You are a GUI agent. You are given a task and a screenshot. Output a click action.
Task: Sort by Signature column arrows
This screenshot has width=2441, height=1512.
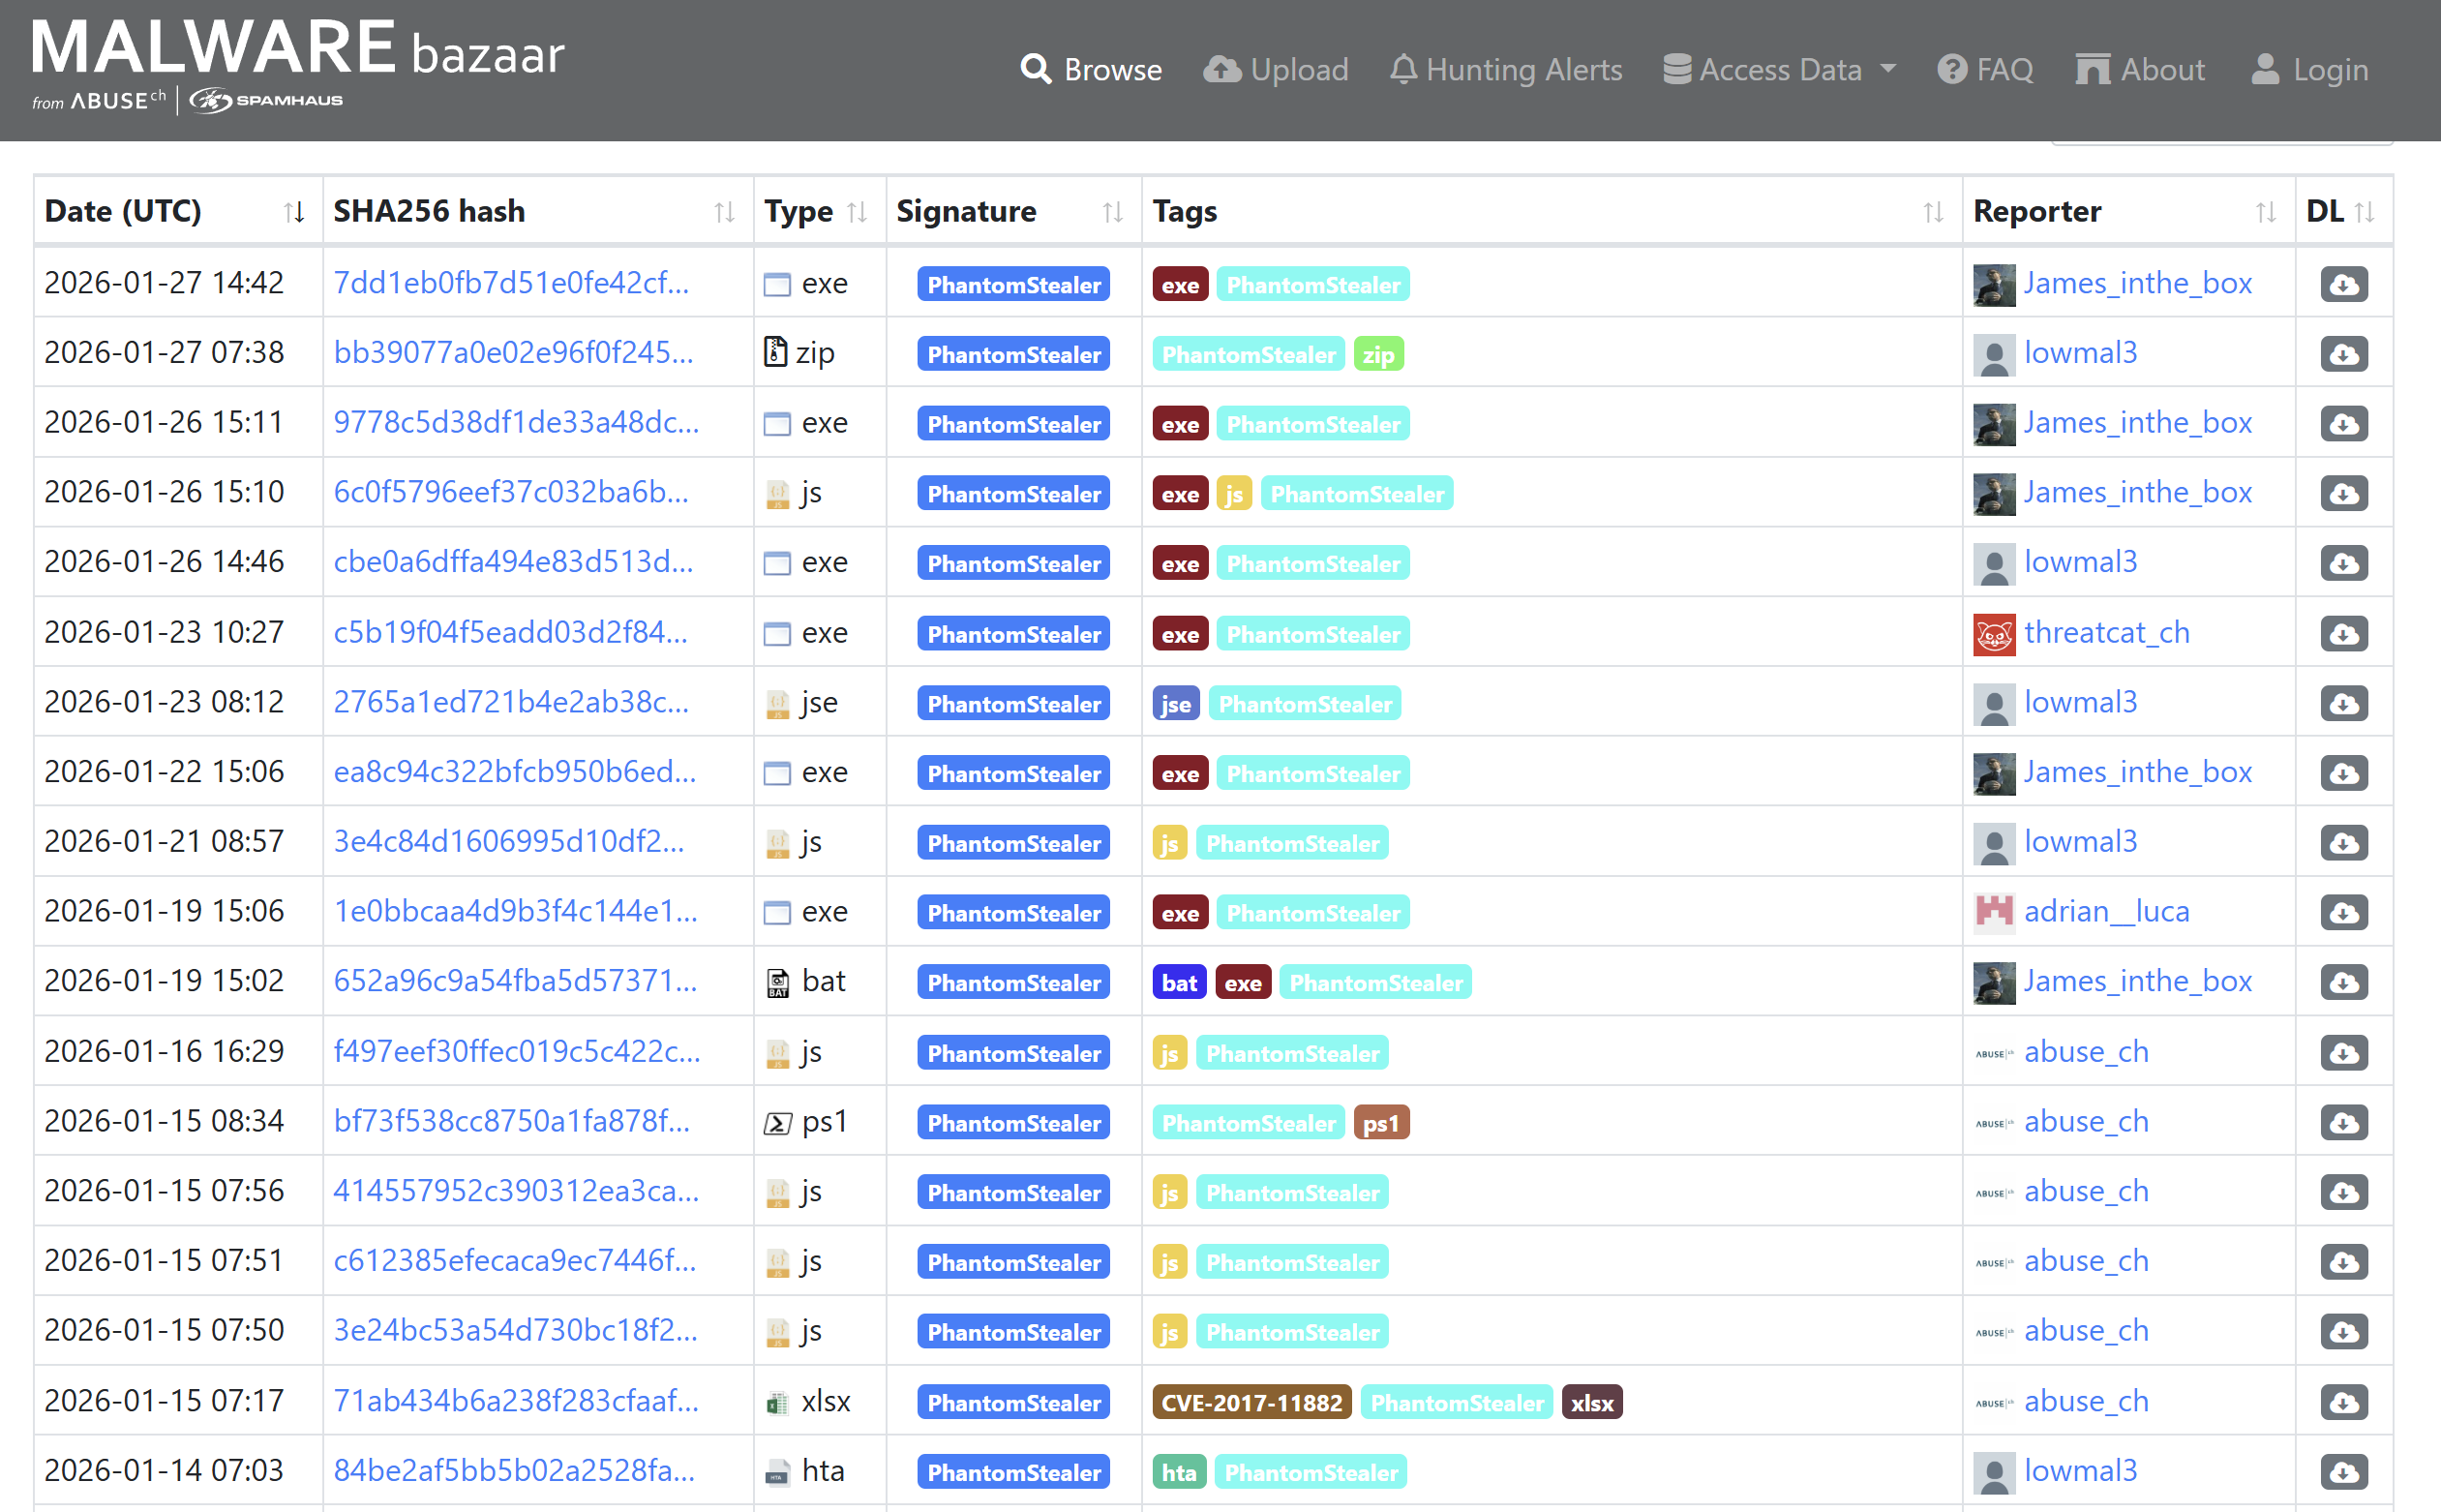[x=1112, y=212]
